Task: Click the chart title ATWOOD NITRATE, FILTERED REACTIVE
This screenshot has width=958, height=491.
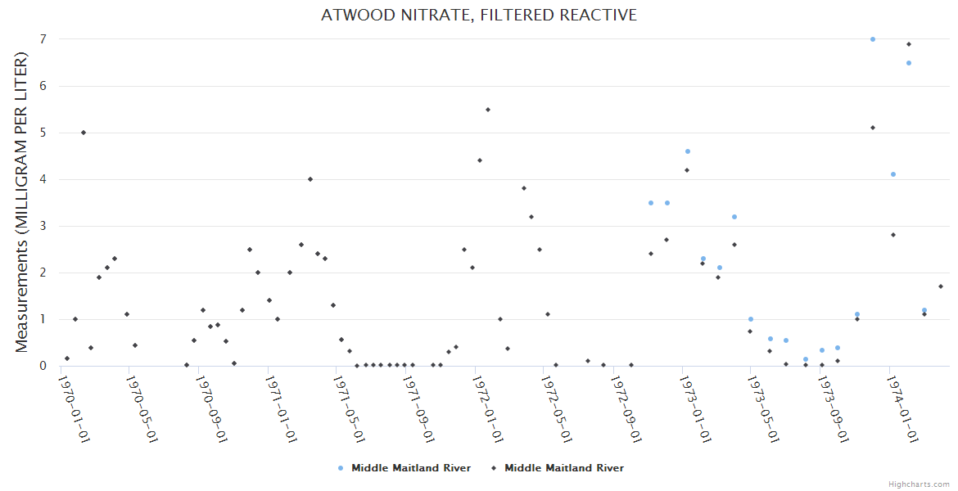Action: 479,16
